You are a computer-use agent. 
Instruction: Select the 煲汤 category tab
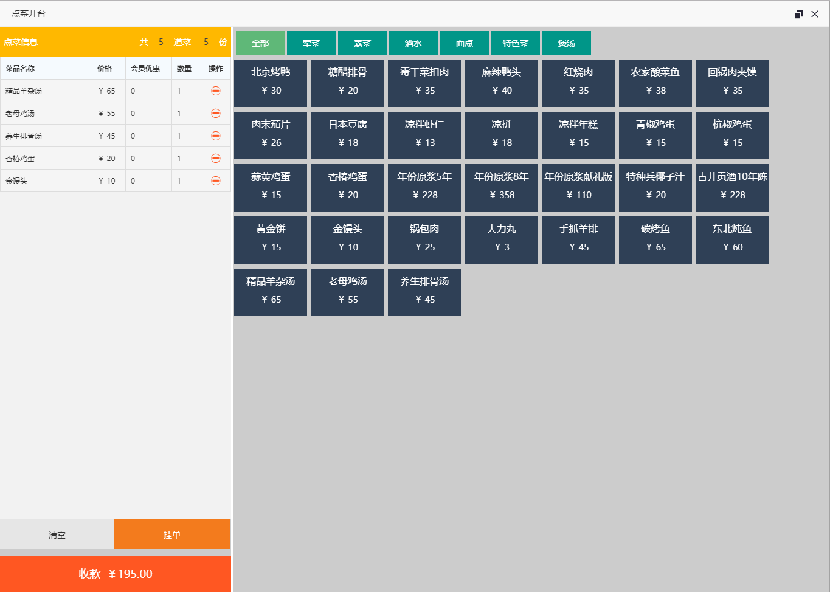coord(566,43)
